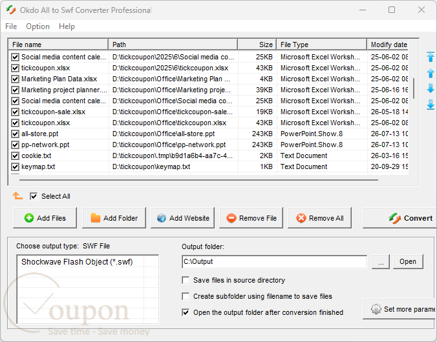This screenshot has height=342, width=437.
Task: Uncheck Marketing project planner checkbox
Action: coord(15,90)
